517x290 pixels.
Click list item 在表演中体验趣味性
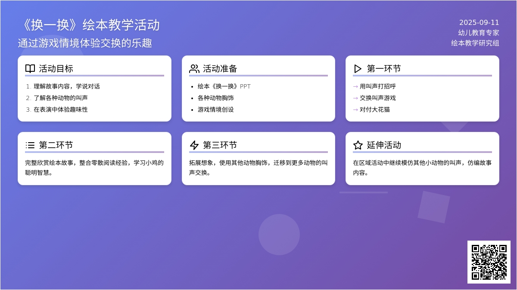point(61,110)
